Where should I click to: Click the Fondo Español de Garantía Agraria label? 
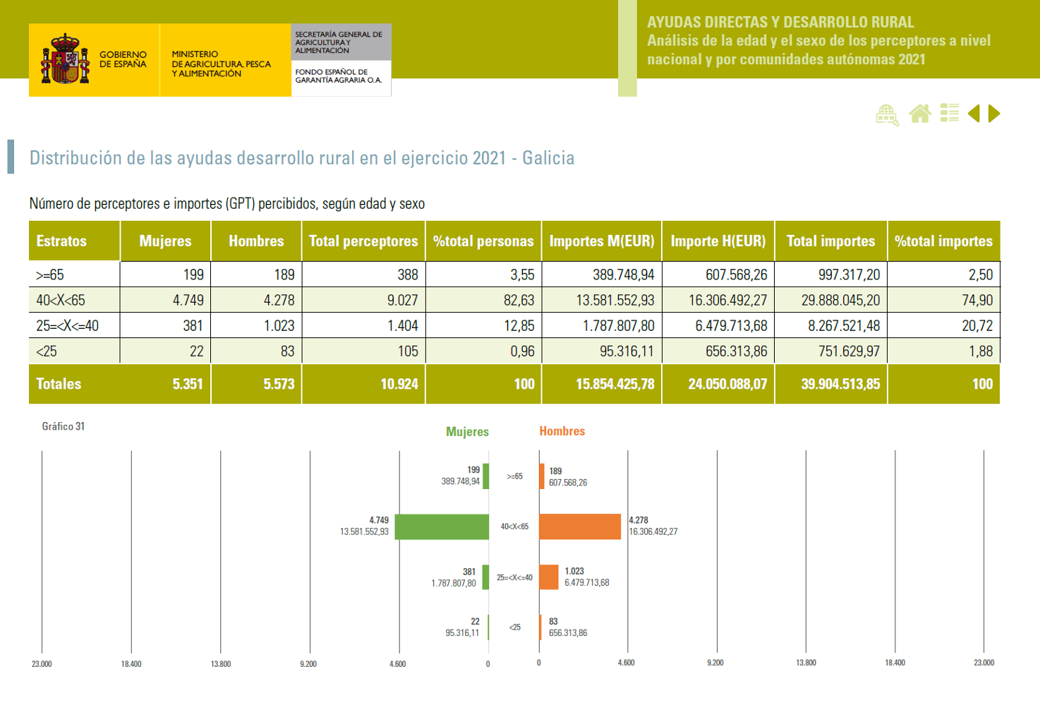tap(339, 76)
